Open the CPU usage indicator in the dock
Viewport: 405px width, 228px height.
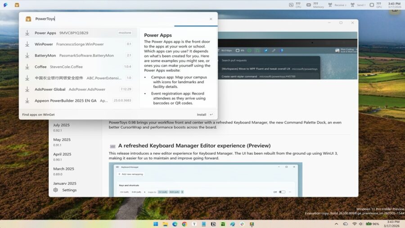[x=295, y=5]
